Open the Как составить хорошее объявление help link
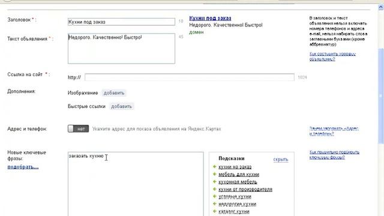The width and height of the screenshot is (384, 216). click(x=332, y=56)
